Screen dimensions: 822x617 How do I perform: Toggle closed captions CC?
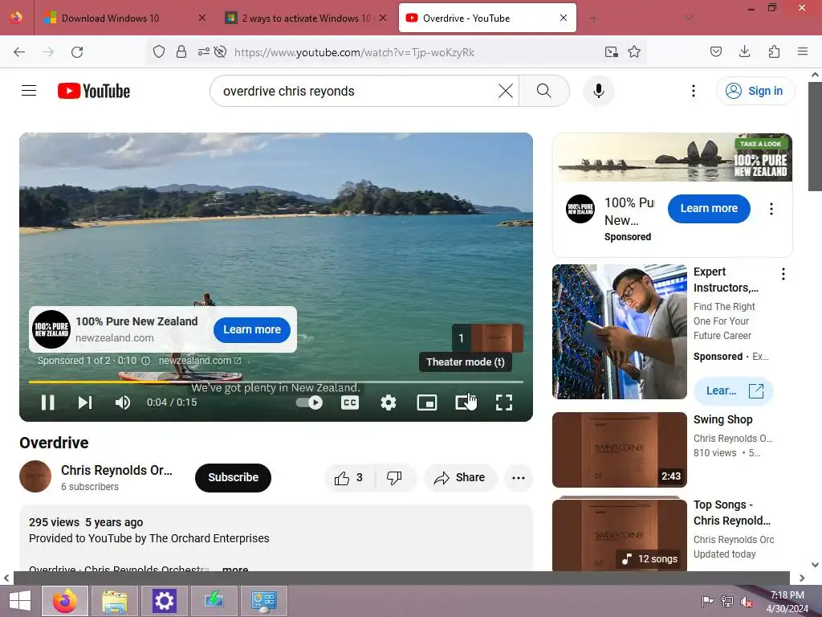(350, 402)
